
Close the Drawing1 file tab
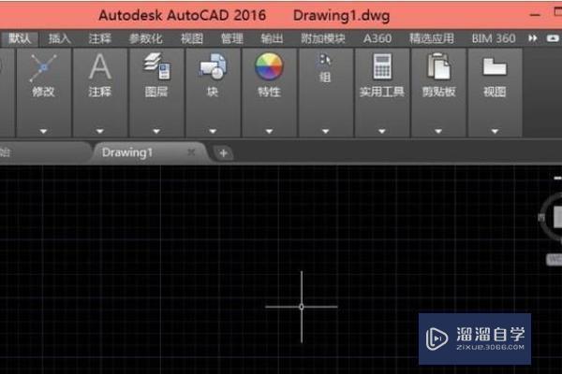coord(191,152)
